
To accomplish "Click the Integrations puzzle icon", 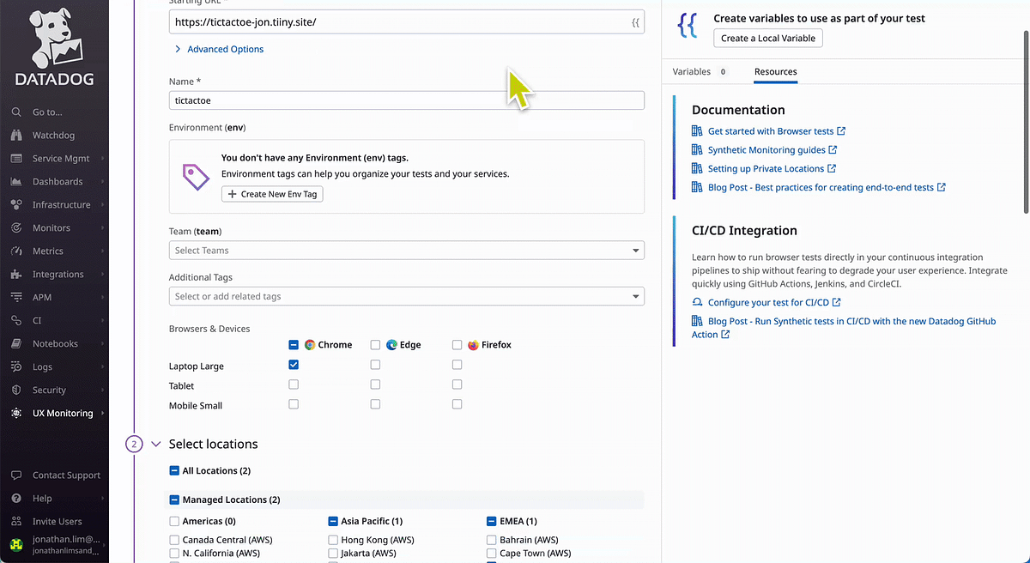I will [x=16, y=275].
